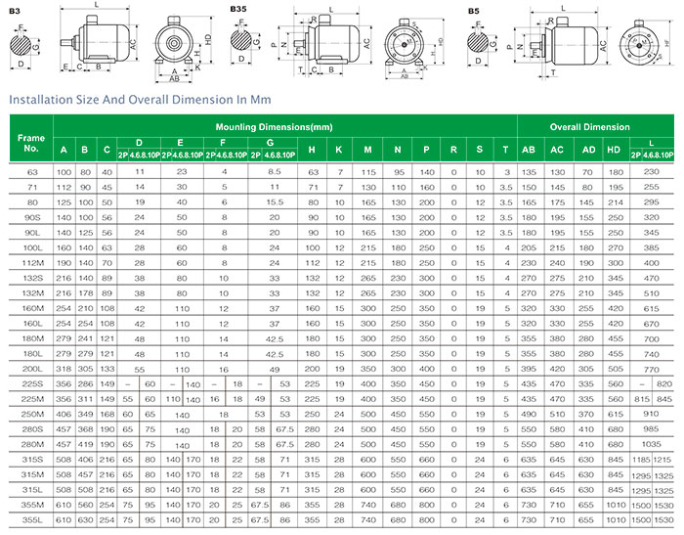The image size is (684, 535).
Task: Click L value 615 in the 160M row
Action: pos(651,308)
